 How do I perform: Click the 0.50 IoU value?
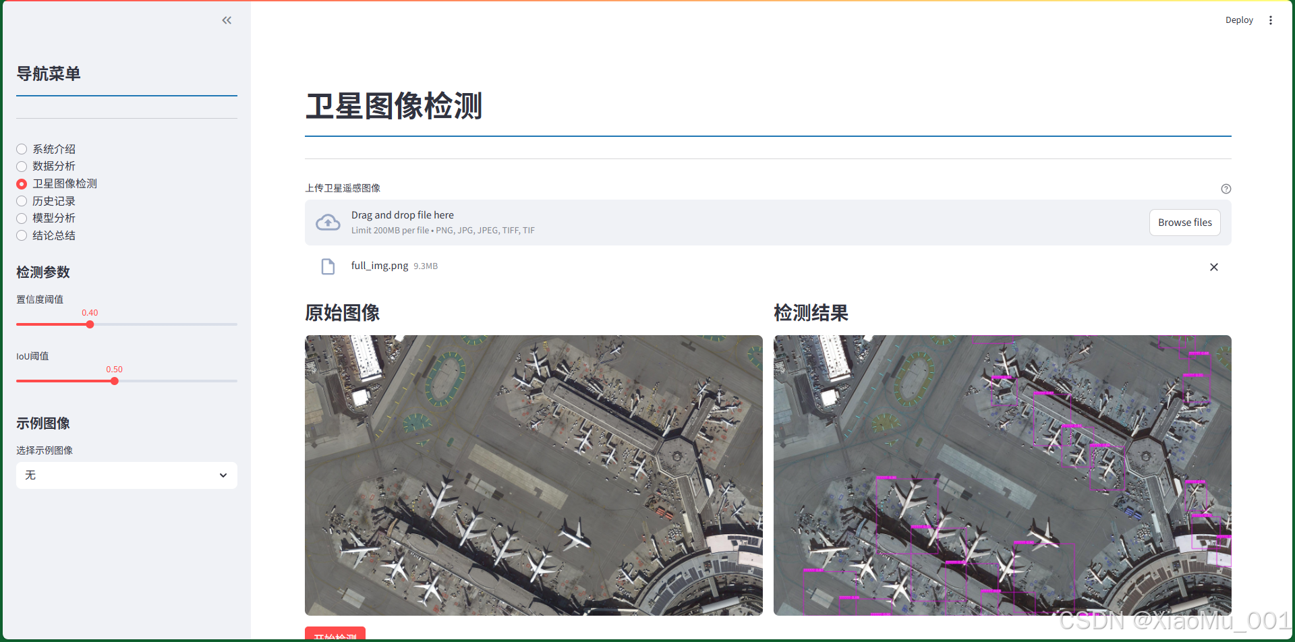coord(115,370)
